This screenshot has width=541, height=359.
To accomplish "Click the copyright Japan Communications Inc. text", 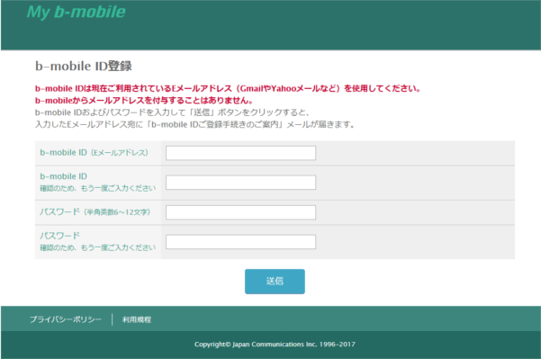I will click(275, 345).
